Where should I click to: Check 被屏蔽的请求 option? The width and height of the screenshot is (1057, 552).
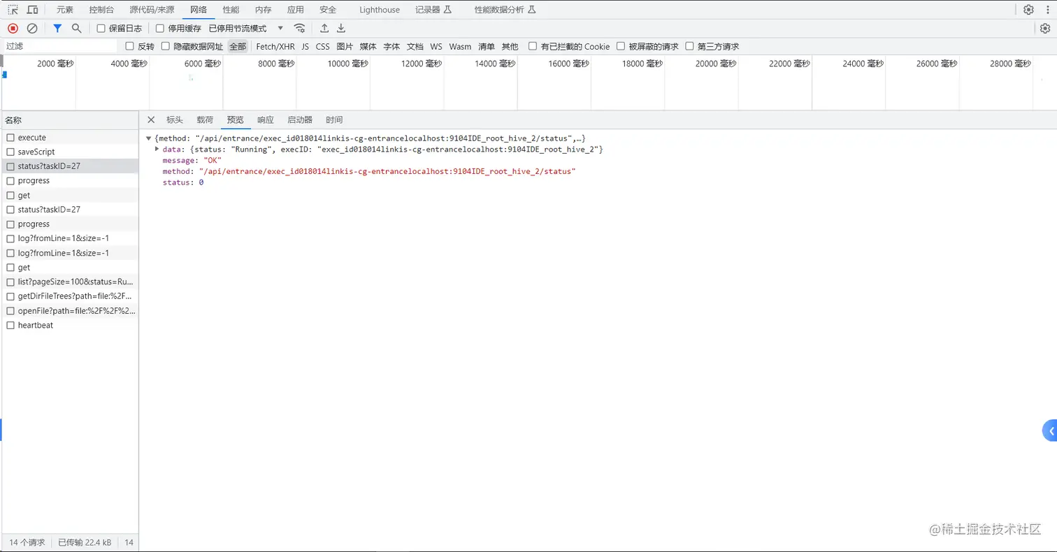point(621,46)
